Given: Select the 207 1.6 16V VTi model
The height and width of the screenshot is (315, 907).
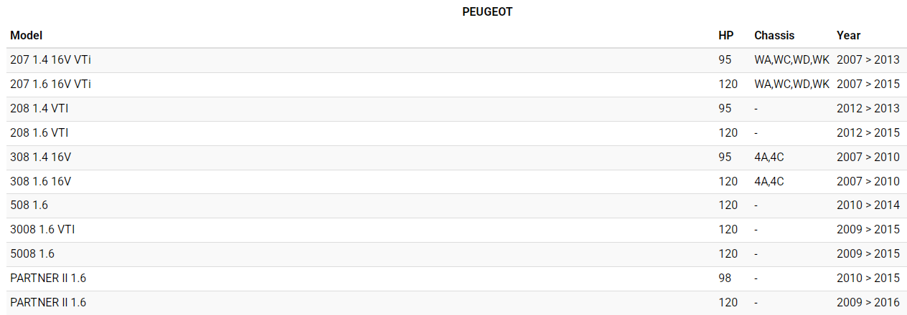Looking at the screenshot, I should [x=50, y=84].
